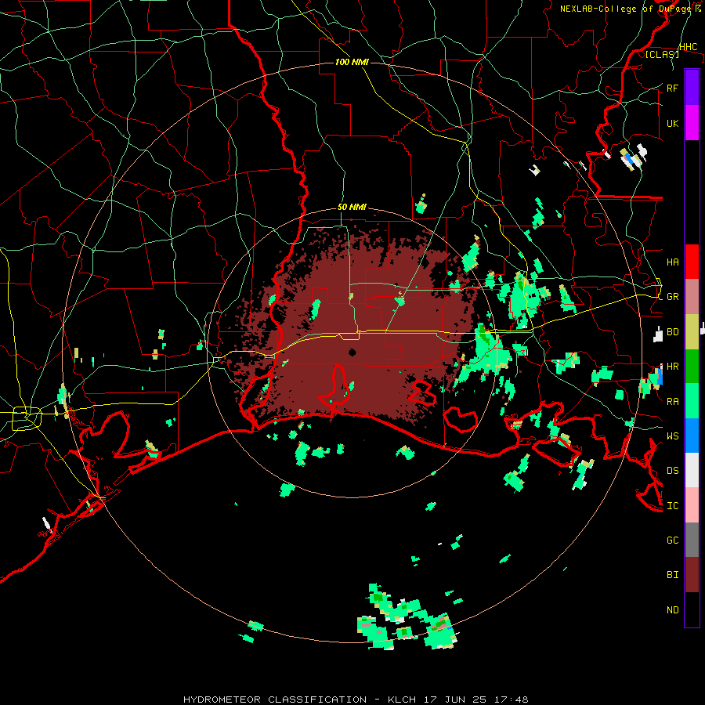
Task: Click the DS legend label
Action: point(672,471)
